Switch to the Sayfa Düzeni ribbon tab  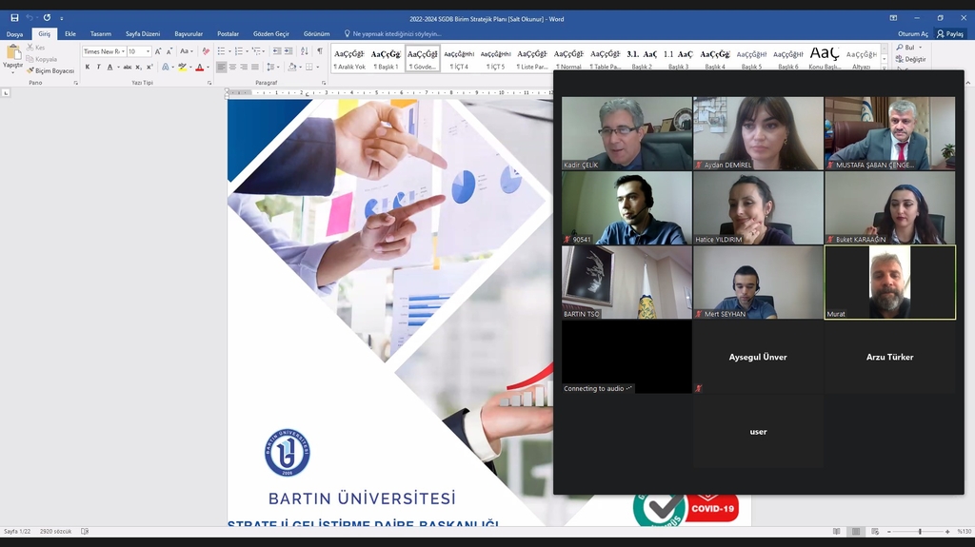143,34
